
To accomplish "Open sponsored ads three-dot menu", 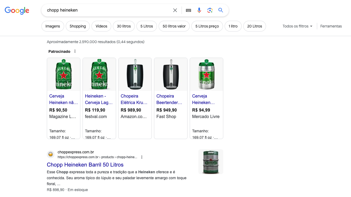I will point(75,51).
